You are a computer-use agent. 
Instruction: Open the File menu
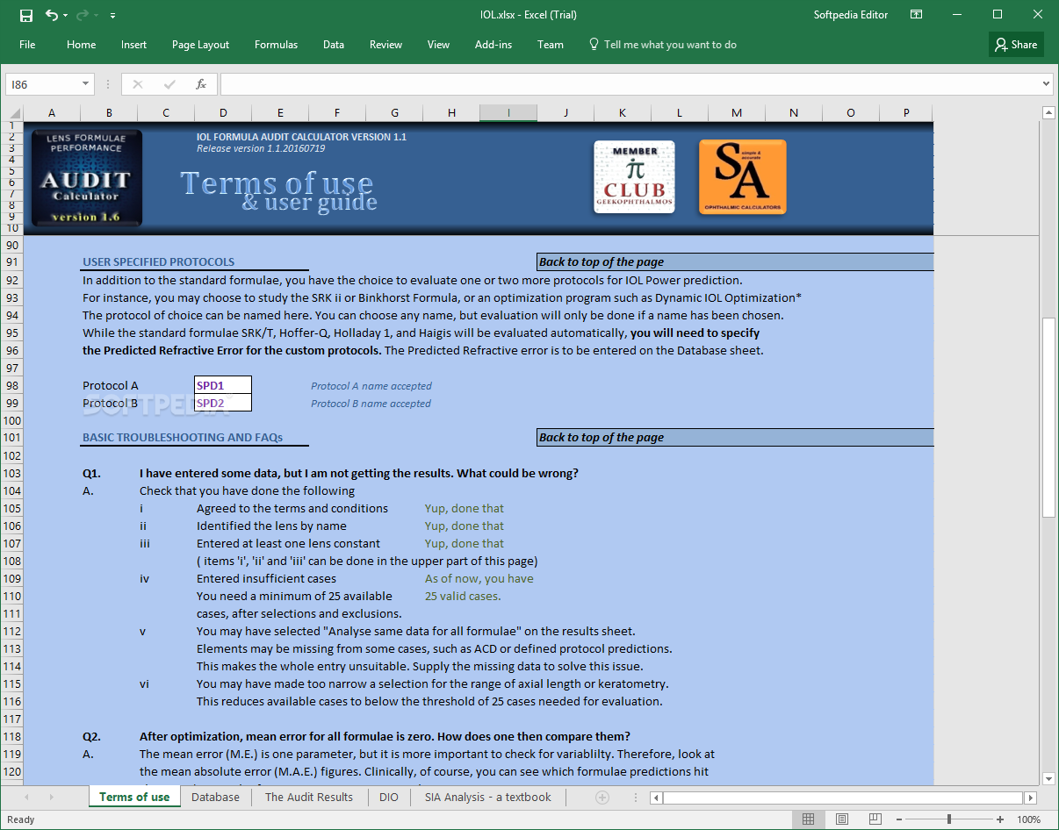point(27,45)
